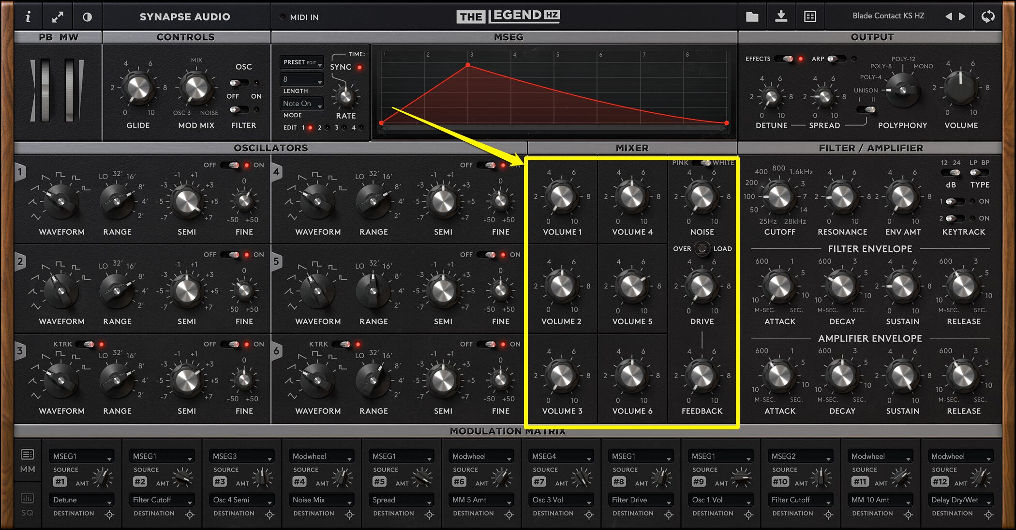Viewport: 1016px width, 530px height.
Task: Click the reload/revert preset icon
Action: [x=988, y=16]
